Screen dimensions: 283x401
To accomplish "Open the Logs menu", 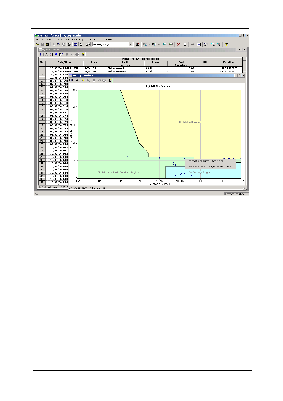I will (x=67, y=39).
